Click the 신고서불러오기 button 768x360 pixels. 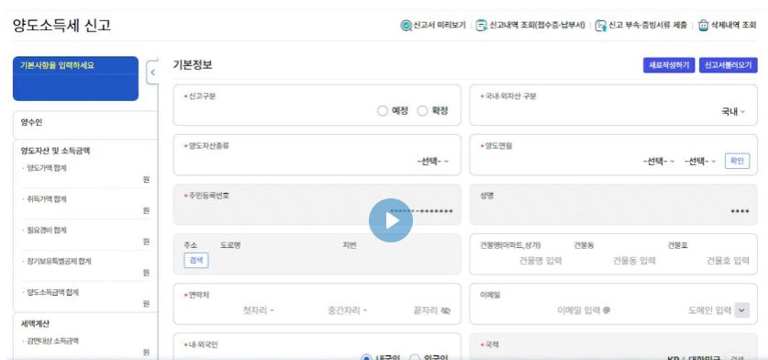coord(728,65)
